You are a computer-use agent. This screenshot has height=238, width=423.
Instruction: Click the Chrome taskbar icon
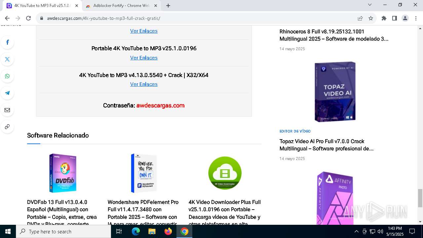click(x=184, y=231)
